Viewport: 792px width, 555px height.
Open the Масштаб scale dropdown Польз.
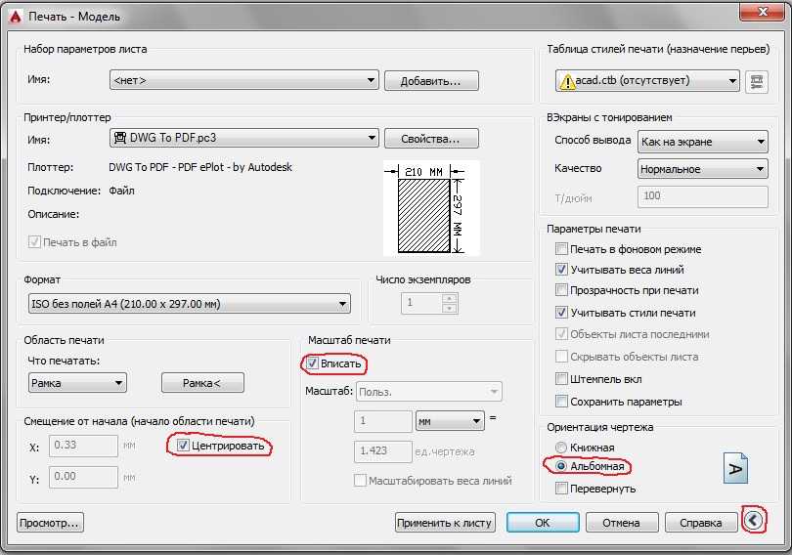coord(429,392)
